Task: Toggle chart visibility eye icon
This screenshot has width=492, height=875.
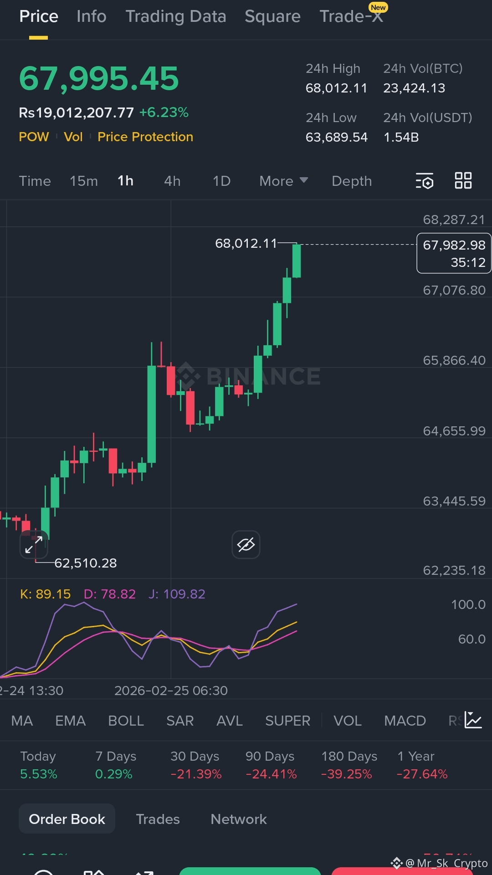Action: pyautogui.click(x=246, y=544)
